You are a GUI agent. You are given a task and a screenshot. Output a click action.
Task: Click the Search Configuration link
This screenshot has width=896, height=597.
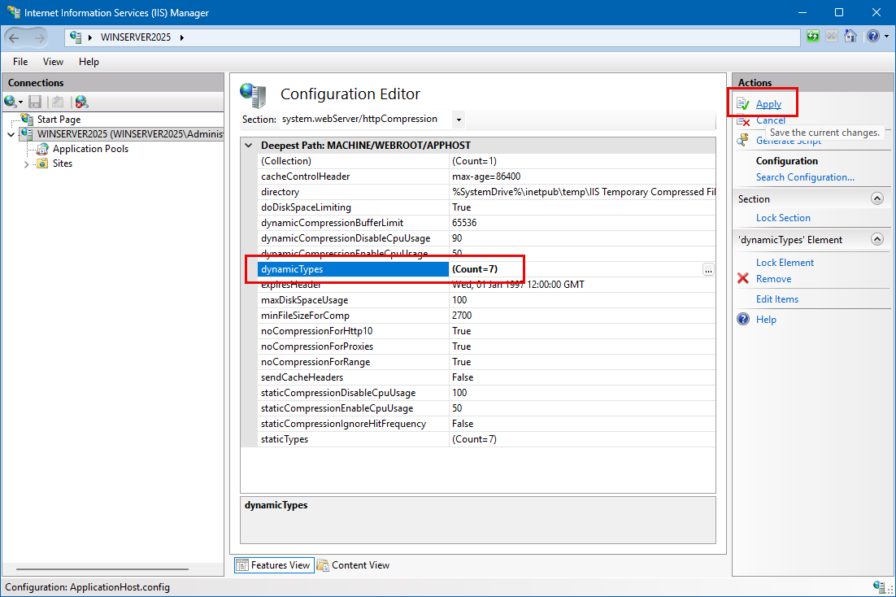pos(805,177)
